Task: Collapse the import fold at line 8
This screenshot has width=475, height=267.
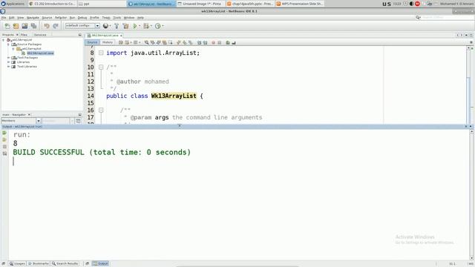Action: [101, 53]
